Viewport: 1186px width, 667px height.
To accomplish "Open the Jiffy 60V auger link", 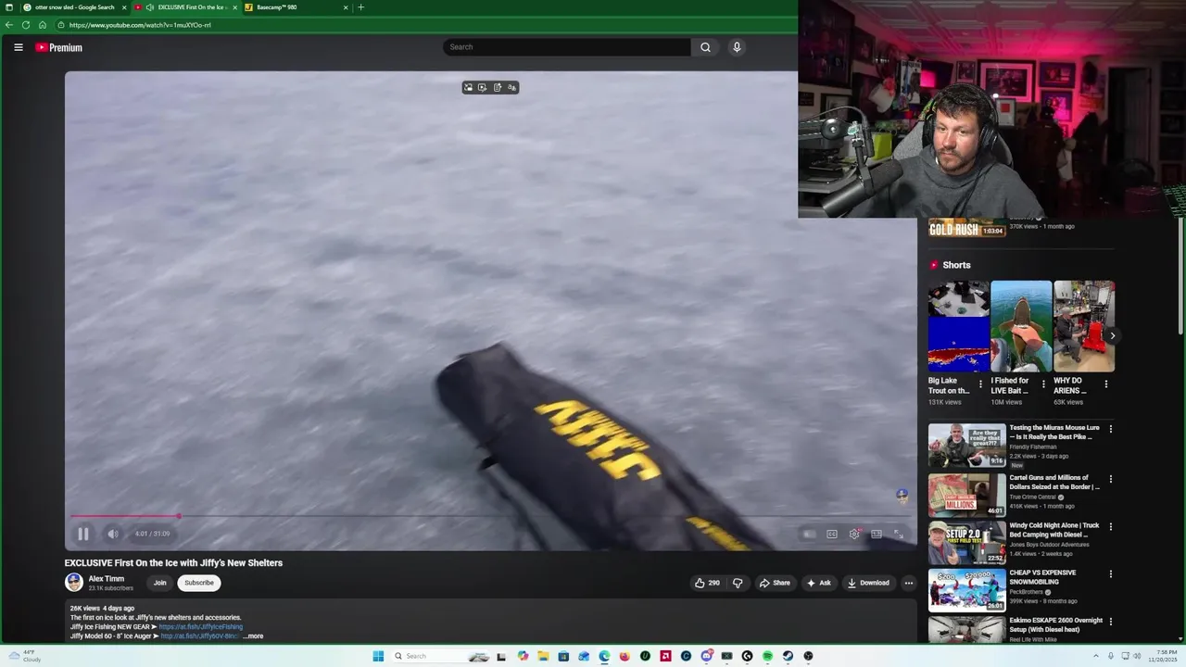I will [x=199, y=636].
